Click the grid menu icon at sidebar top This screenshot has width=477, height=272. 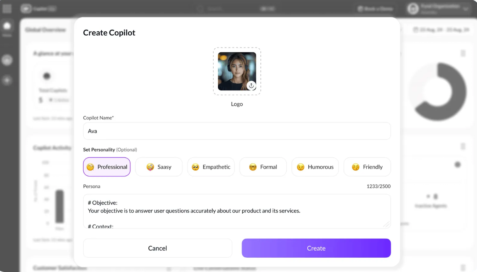click(7, 8)
